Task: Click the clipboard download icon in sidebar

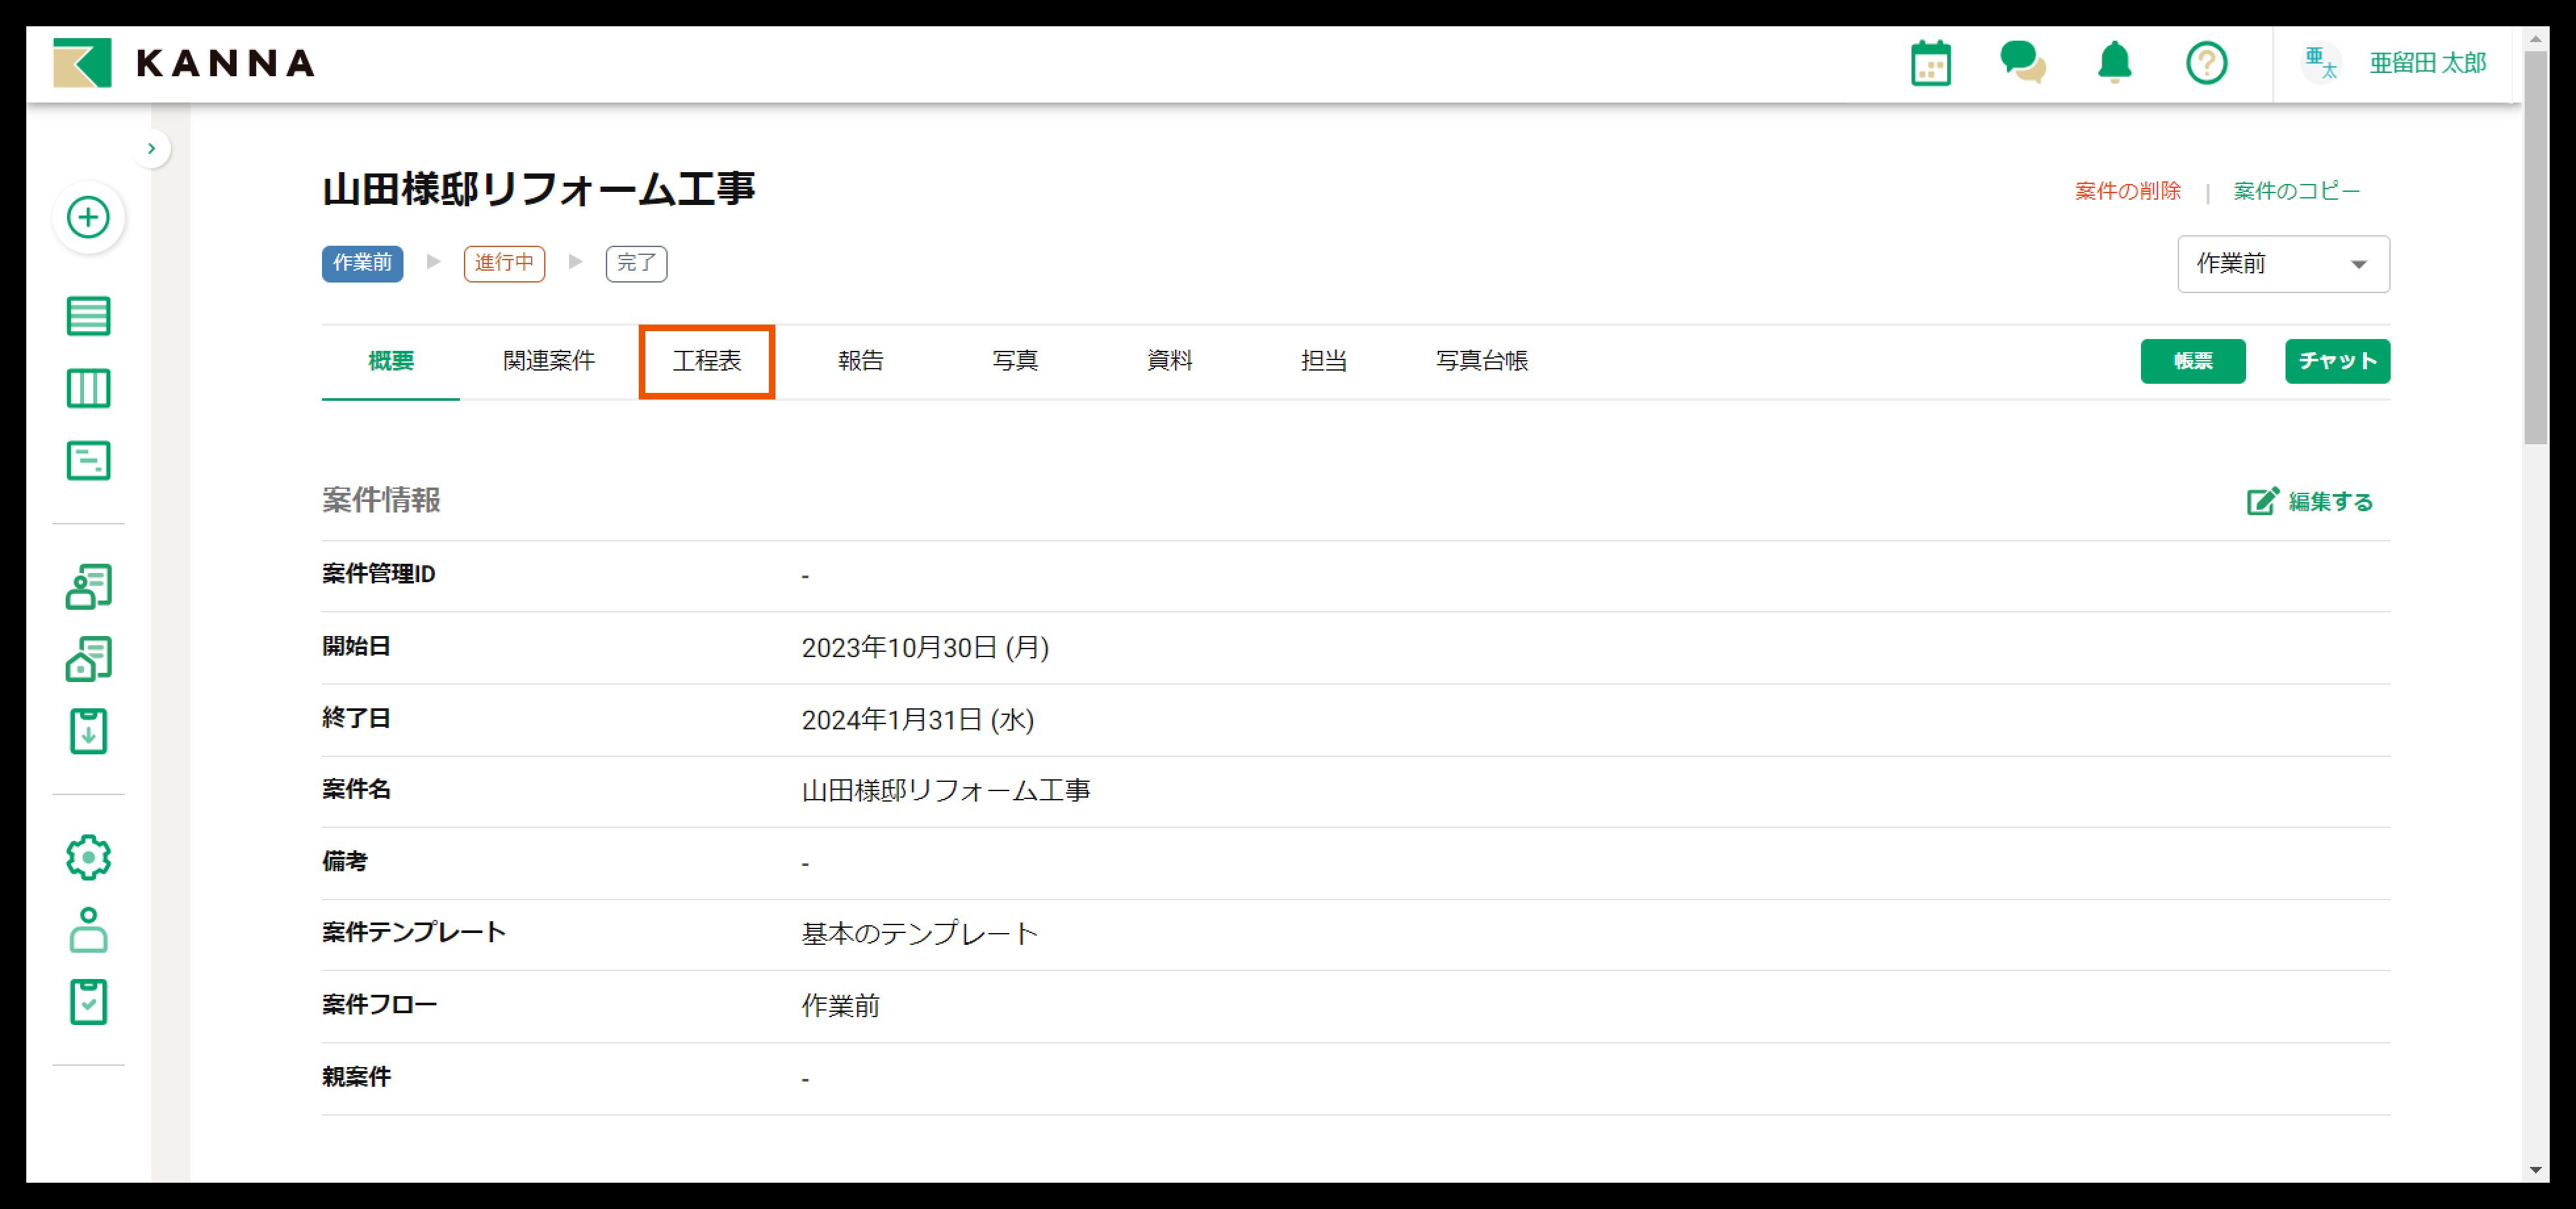Action: click(x=88, y=731)
